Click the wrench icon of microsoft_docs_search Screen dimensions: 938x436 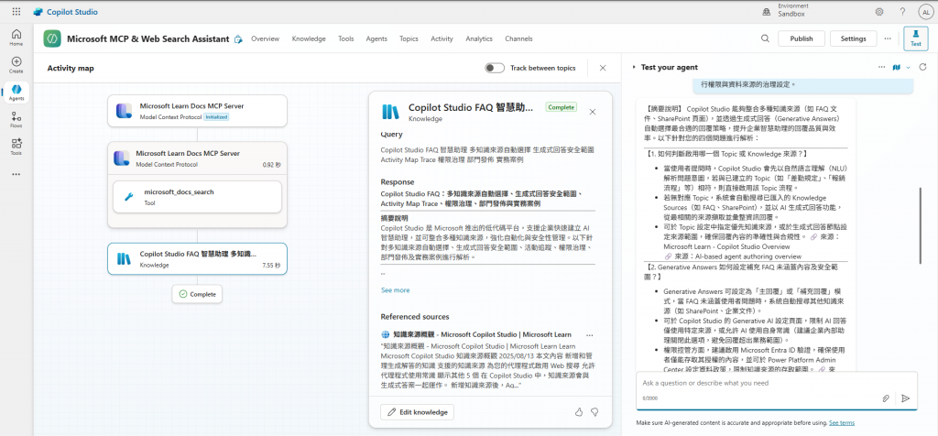[x=128, y=197]
